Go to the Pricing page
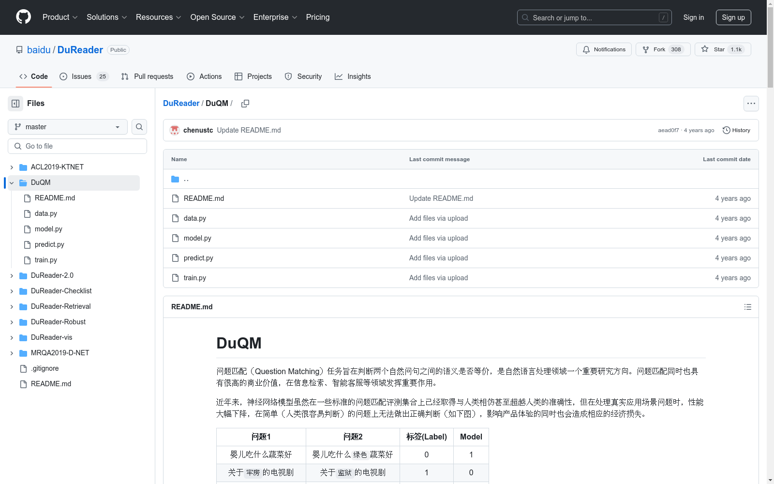 point(318,17)
